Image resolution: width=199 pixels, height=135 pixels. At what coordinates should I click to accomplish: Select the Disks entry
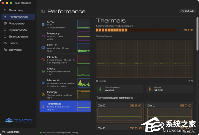65,71
